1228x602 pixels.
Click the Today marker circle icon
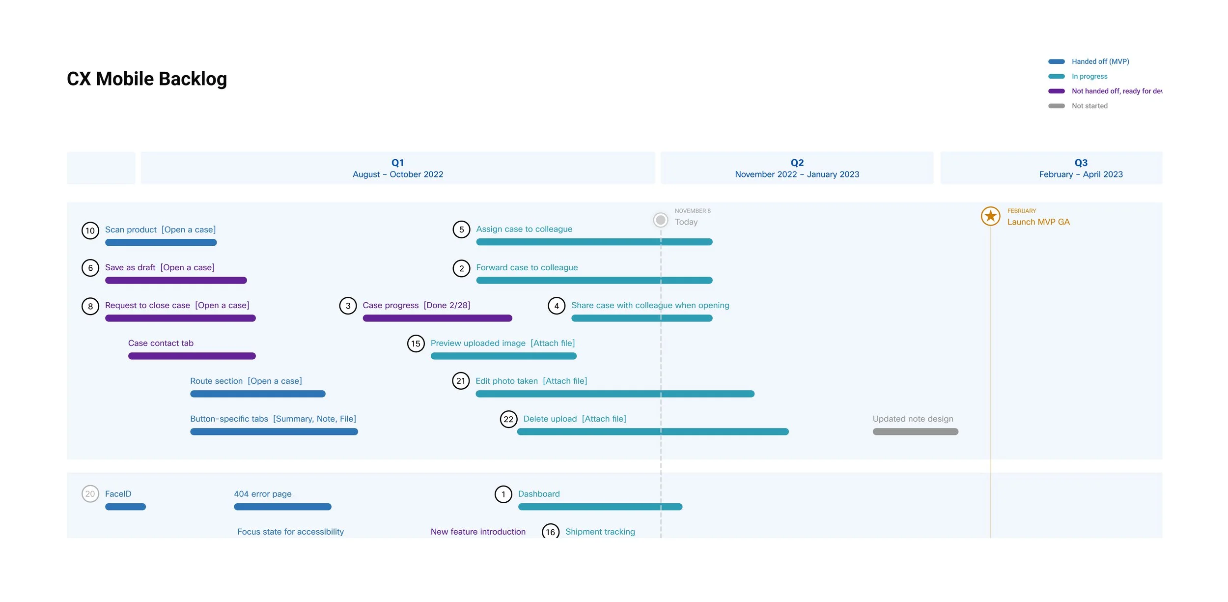point(660,220)
